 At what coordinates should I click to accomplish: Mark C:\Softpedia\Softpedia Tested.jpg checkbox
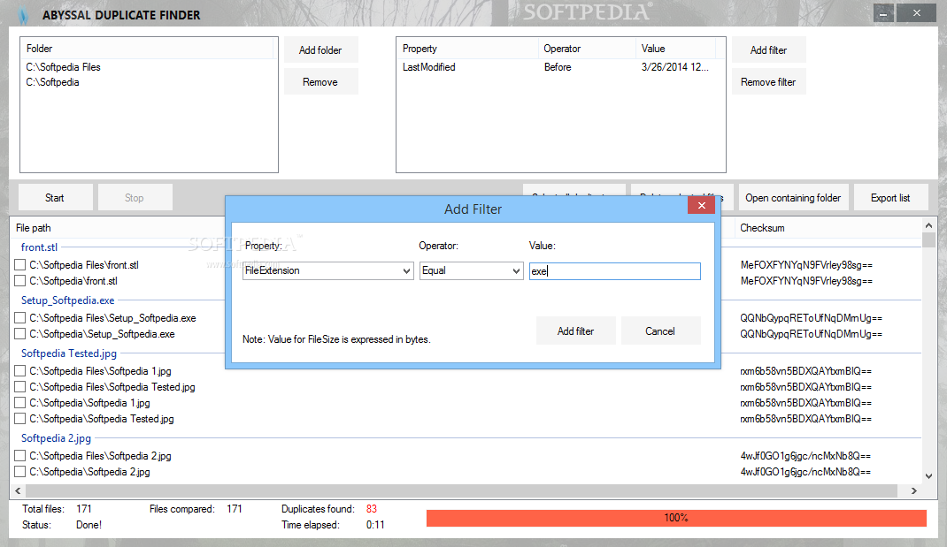[x=20, y=419]
